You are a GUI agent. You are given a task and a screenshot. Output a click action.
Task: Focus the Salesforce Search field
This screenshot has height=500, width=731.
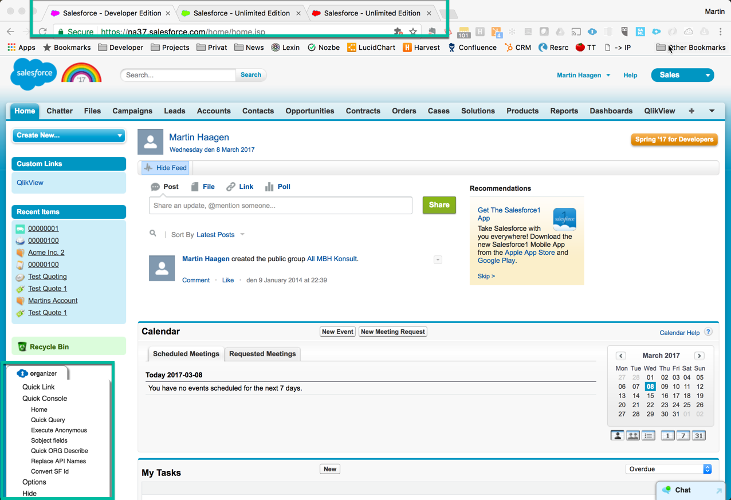178,75
